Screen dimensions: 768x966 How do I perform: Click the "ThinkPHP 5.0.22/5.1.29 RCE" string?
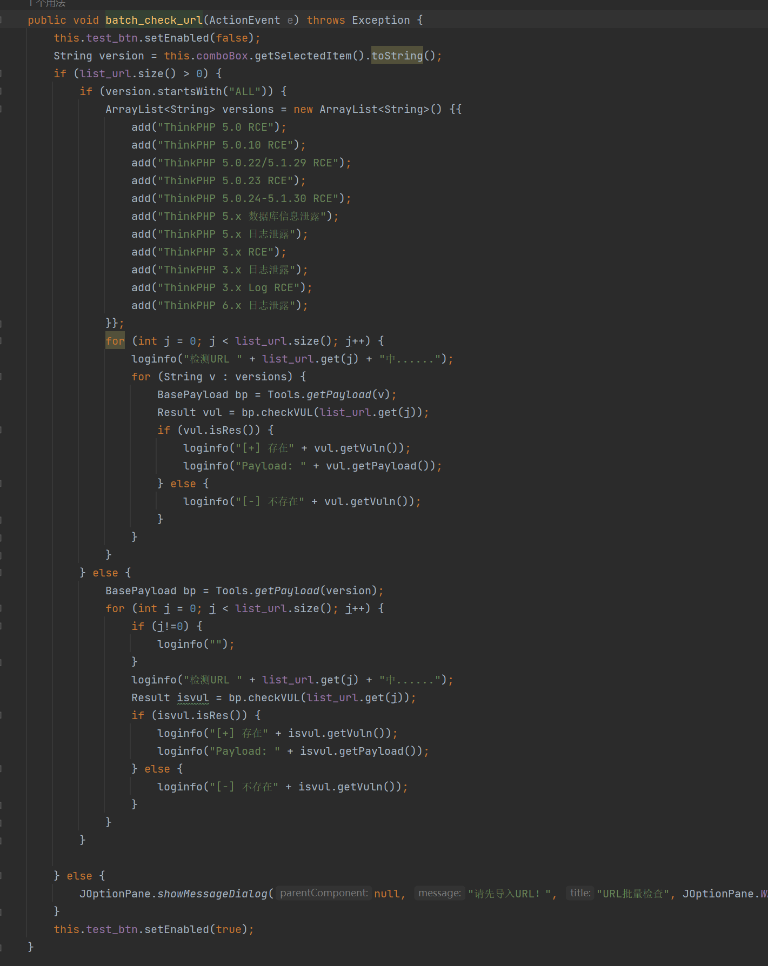pyautogui.click(x=248, y=163)
